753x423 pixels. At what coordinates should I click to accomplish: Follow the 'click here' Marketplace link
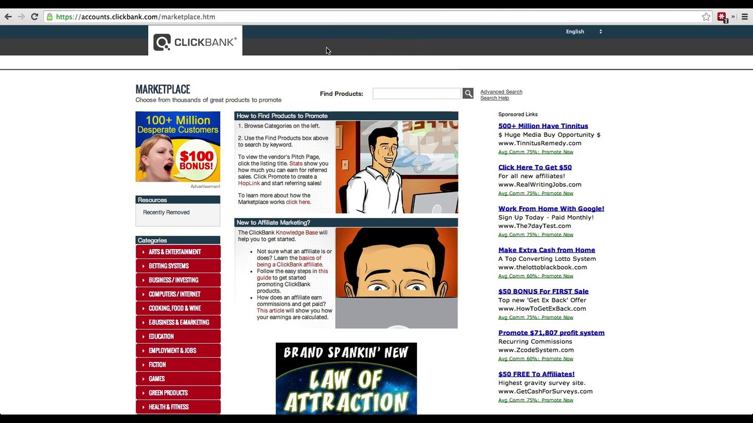click(298, 202)
